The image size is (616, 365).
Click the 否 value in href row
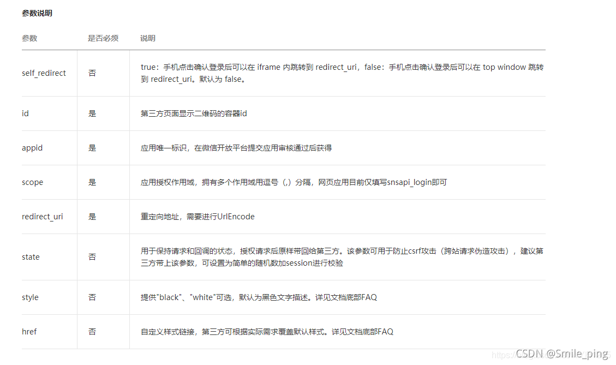(92, 332)
